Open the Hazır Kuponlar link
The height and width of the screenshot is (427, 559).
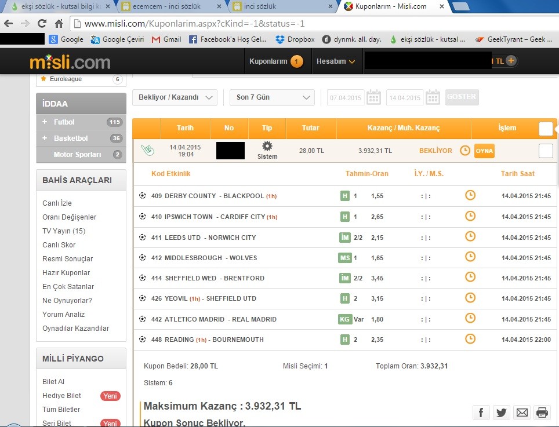pos(66,272)
